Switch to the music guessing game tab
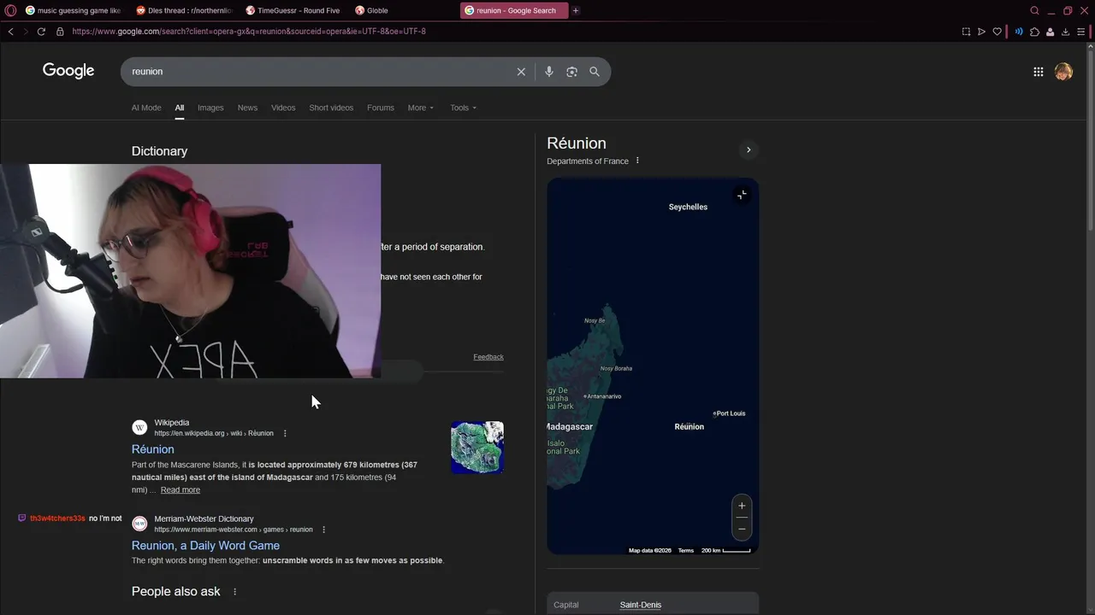The height and width of the screenshot is (615, 1095). (x=73, y=10)
